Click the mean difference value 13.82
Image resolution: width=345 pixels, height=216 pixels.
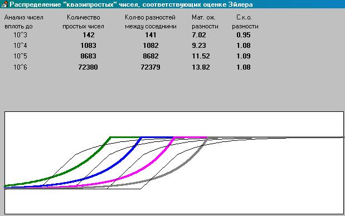[201, 67]
